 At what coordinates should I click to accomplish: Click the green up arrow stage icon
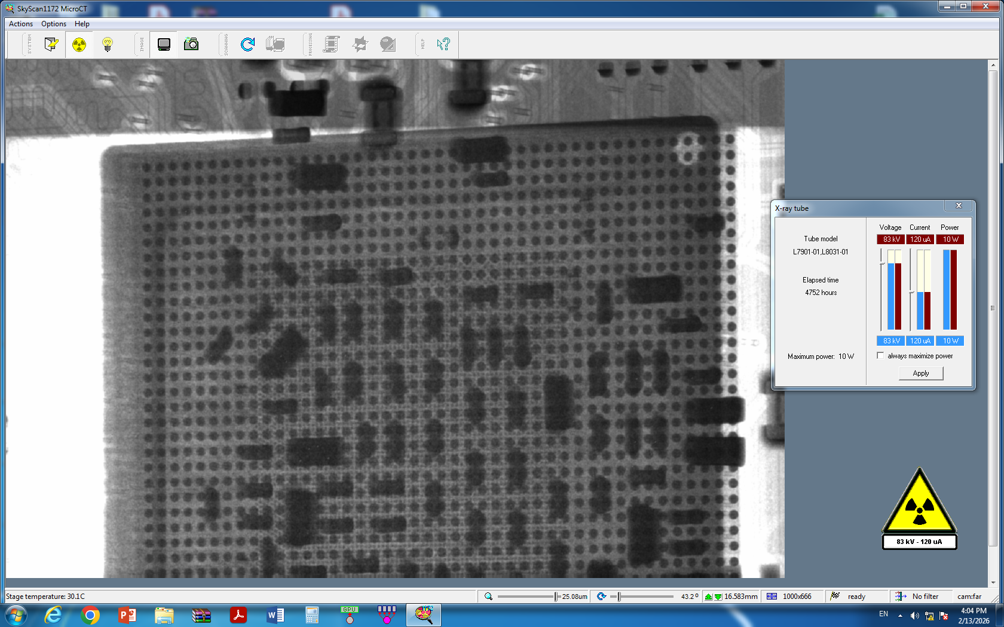[x=709, y=597]
